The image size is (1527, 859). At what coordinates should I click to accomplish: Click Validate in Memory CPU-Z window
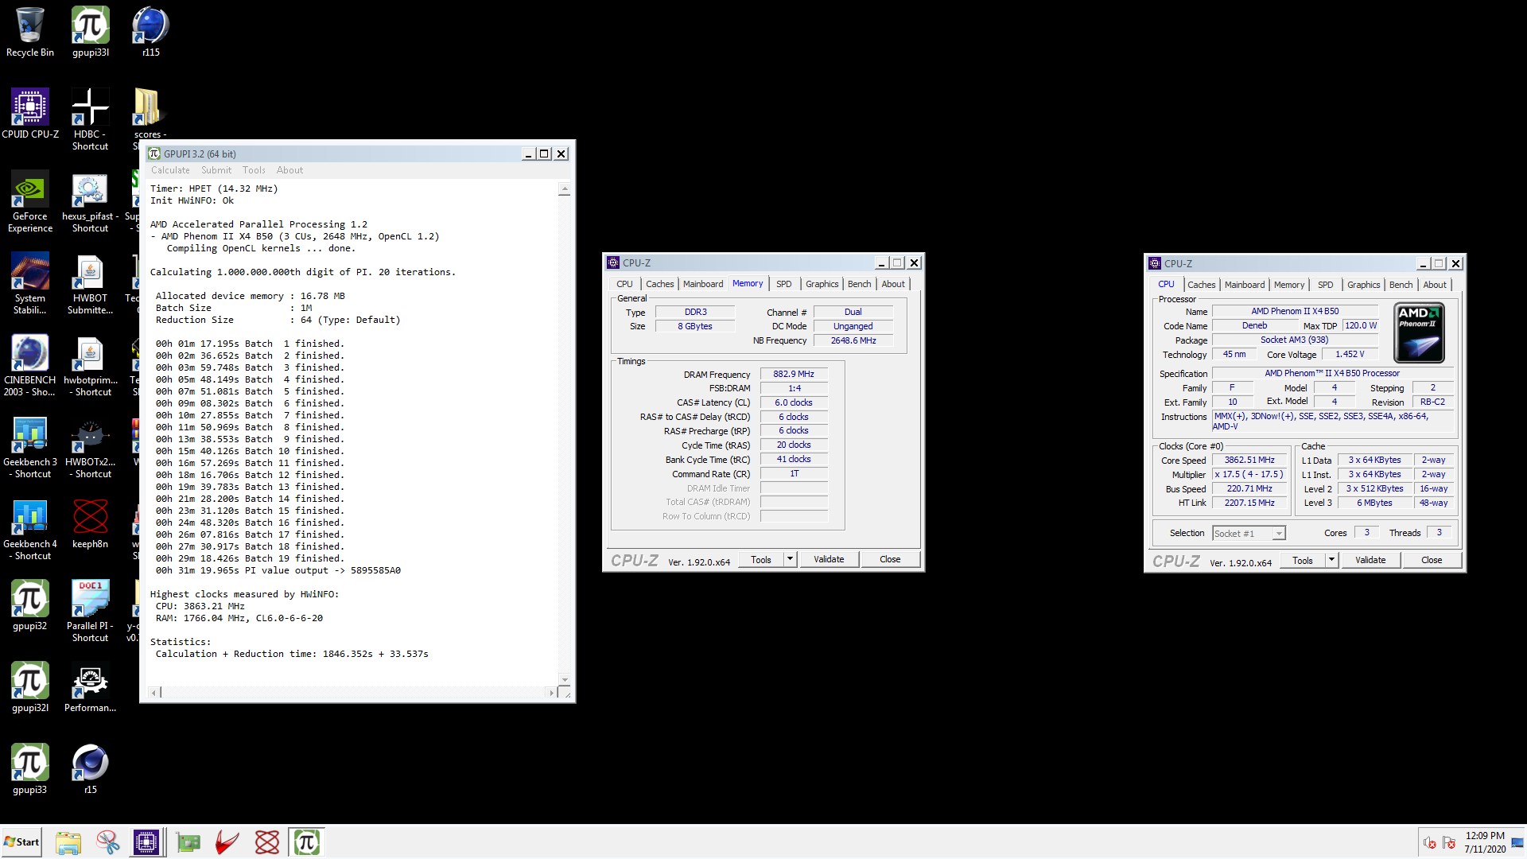829,559
